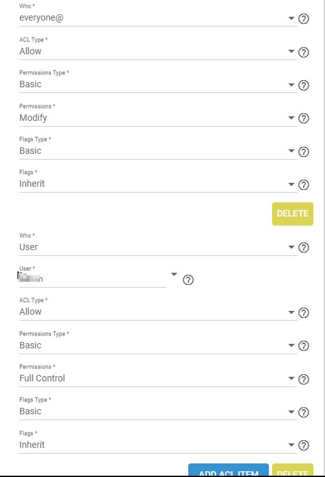Expand the everyone@ Who dropdown

[158, 18]
